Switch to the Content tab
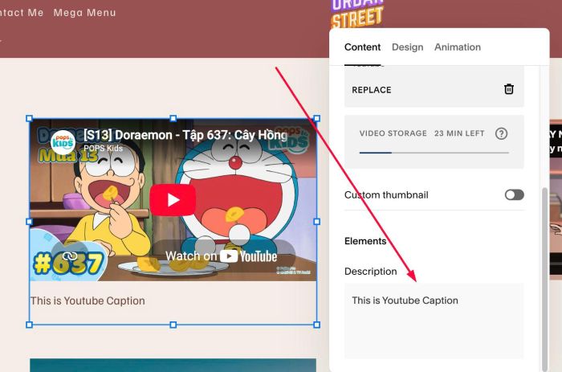 362,47
